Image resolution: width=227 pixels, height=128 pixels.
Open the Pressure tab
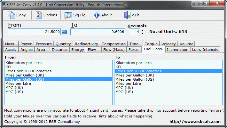(43, 44)
